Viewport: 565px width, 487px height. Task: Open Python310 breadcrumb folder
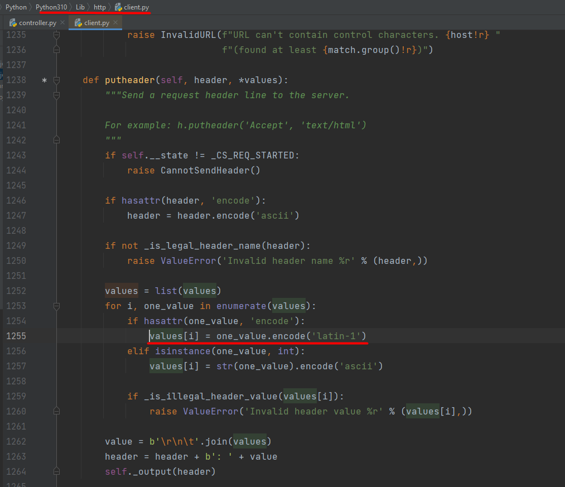point(51,7)
